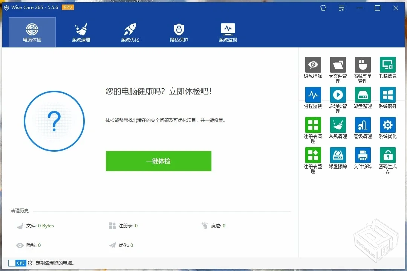407x271 pixels.
Task: Click the large question mark health circle
Action: point(54,121)
